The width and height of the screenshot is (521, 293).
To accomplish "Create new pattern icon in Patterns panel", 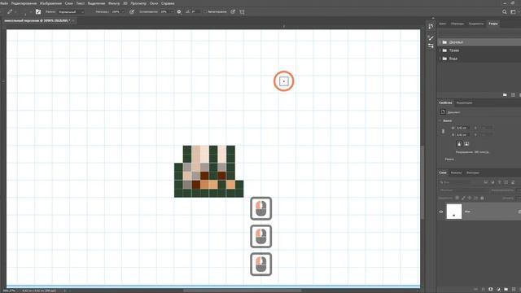I will (513, 95).
